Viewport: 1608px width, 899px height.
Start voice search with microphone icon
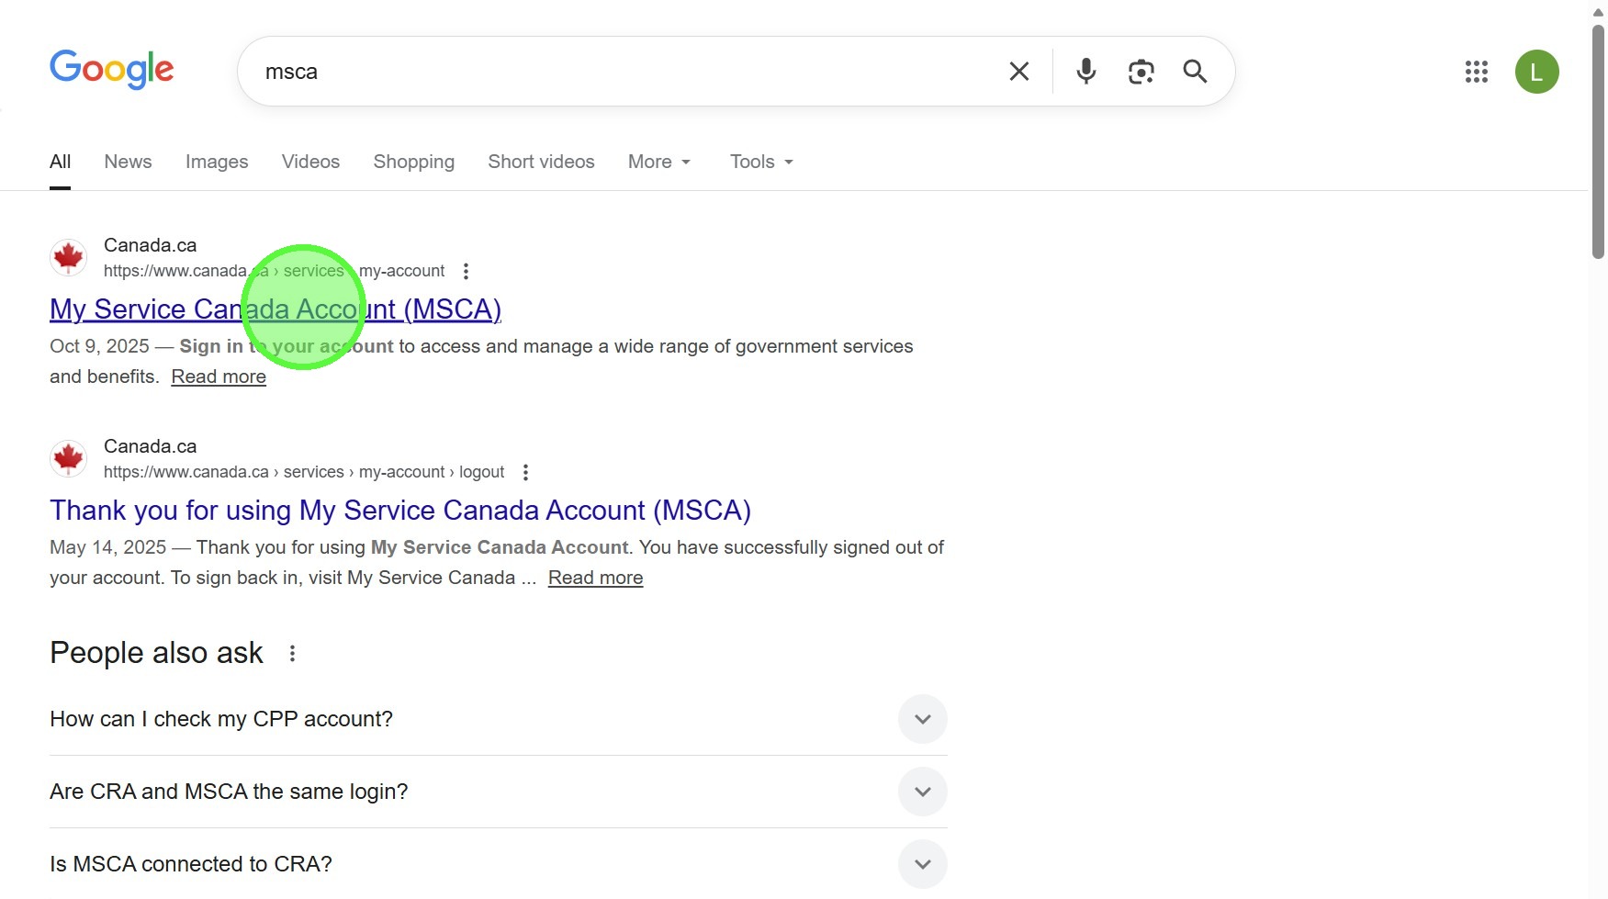coord(1085,72)
